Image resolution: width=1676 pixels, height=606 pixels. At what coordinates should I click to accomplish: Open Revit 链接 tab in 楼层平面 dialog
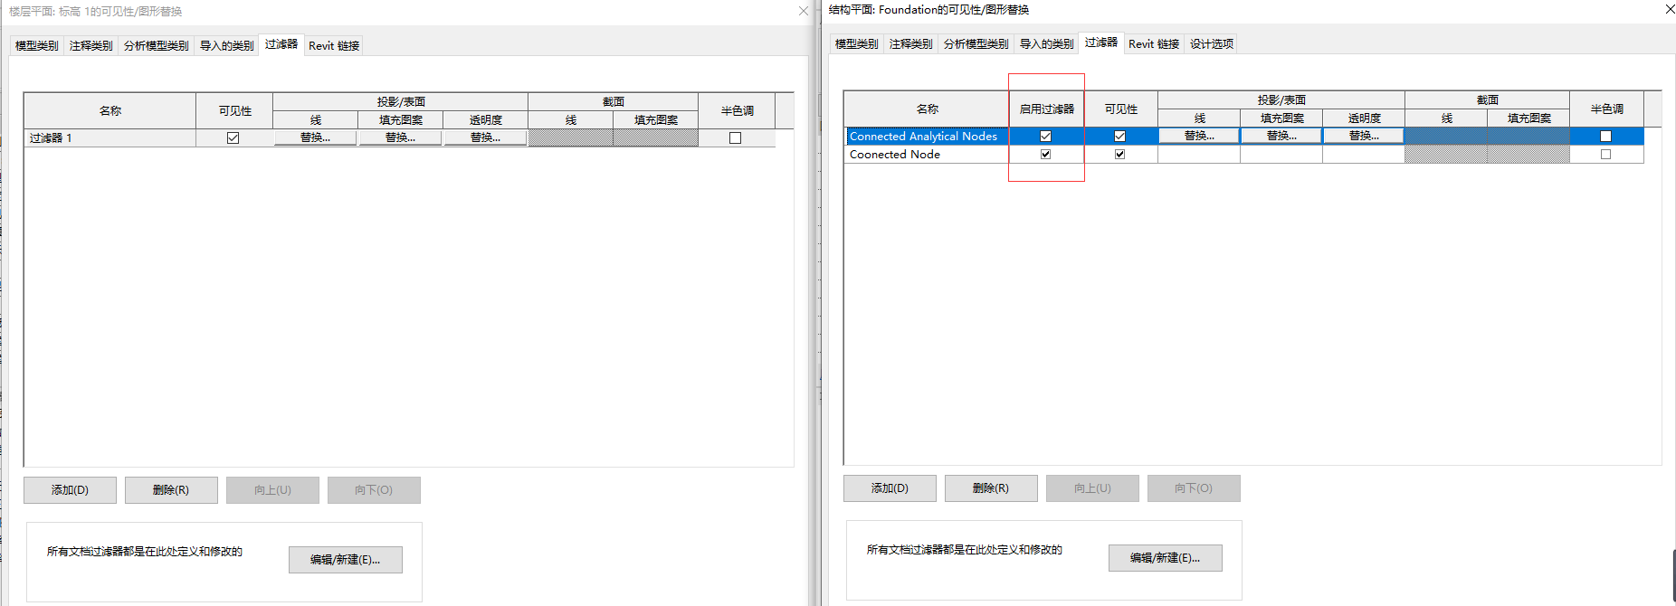point(334,45)
